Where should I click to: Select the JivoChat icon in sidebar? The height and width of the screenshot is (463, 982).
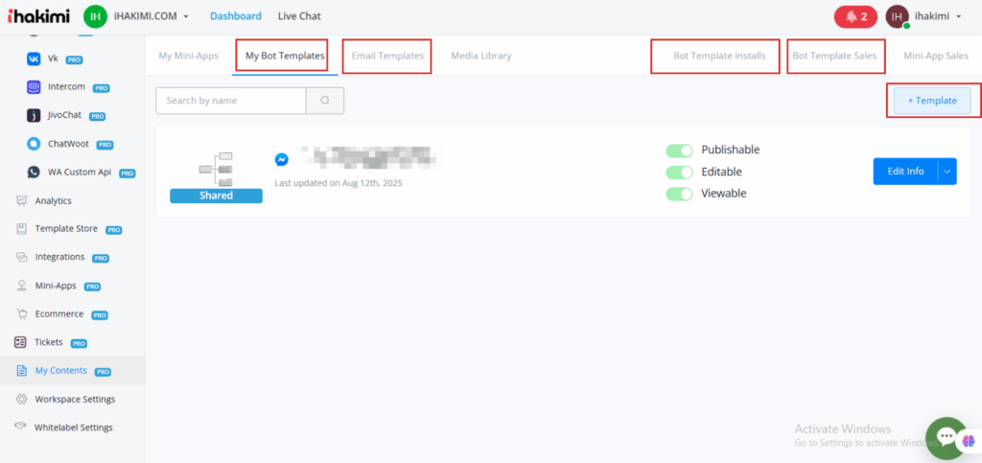tap(34, 116)
